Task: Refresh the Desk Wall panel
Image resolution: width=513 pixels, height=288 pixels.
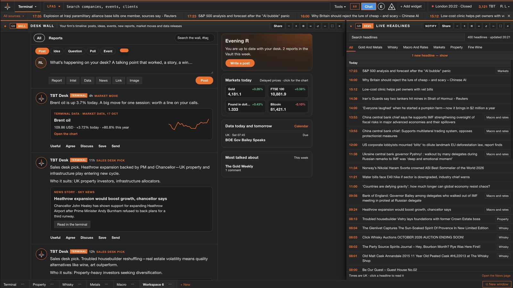Action: point(318,26)
